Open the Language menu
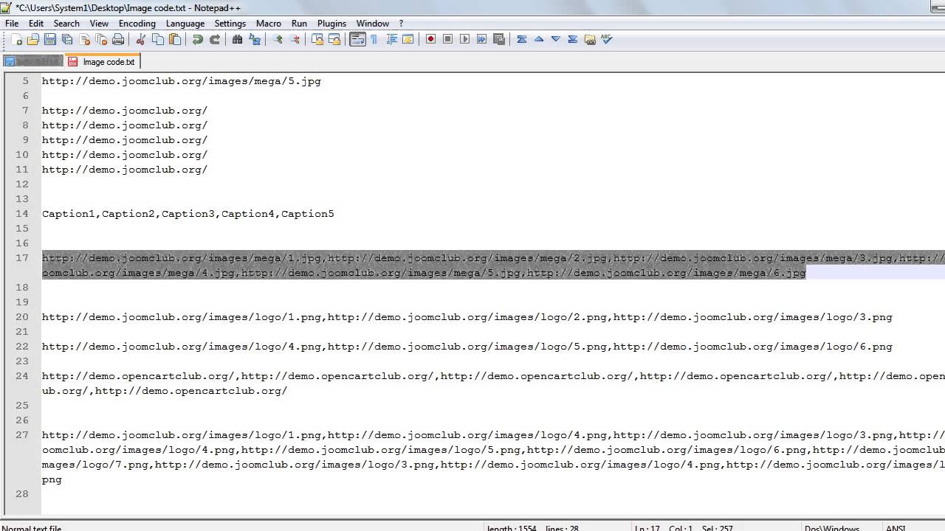Viewport: 945px width, 531px height. coord(185,24)
